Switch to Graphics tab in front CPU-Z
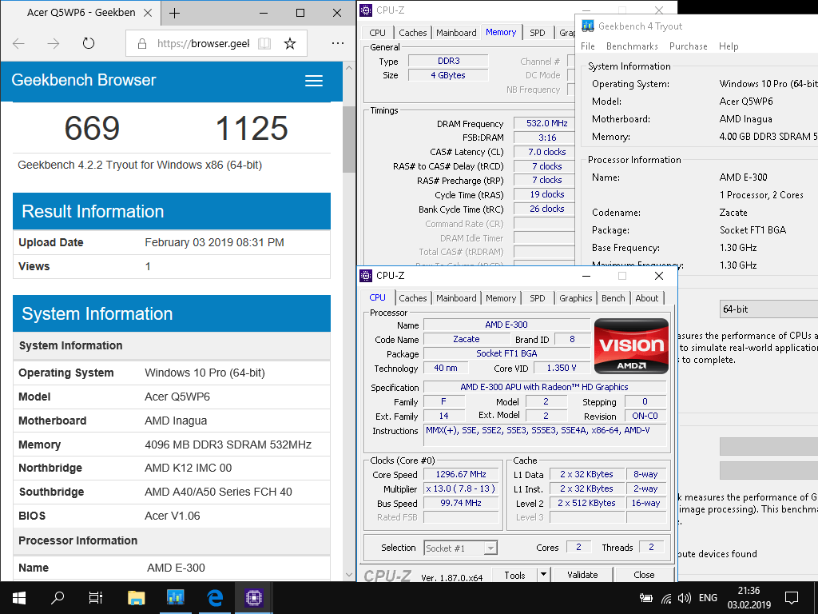818x614 pixels. coord(575,298)
